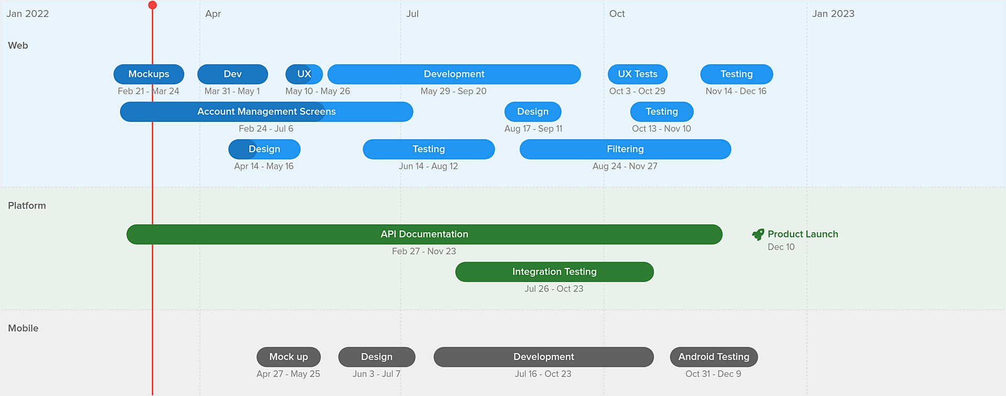This screenshot has width=1006, height=396.
Task: Select the Mock up task in Mobile
Action: click(x=288, y=357)
